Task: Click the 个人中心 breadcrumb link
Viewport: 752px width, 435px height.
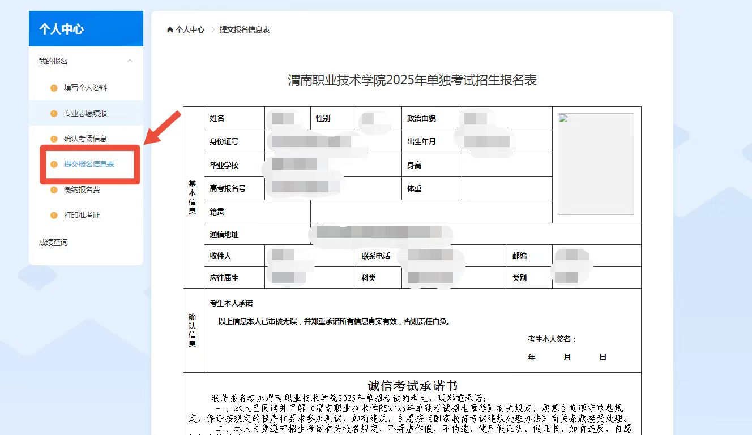Action: (190, 29)
